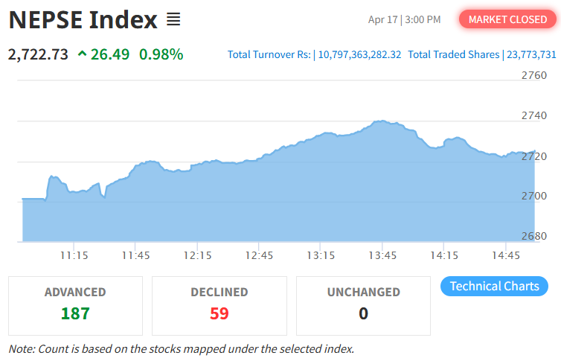This screenshot has width=561, height=361.
Task: Click the 14:45 time axis label
Action: pos(505,255)
